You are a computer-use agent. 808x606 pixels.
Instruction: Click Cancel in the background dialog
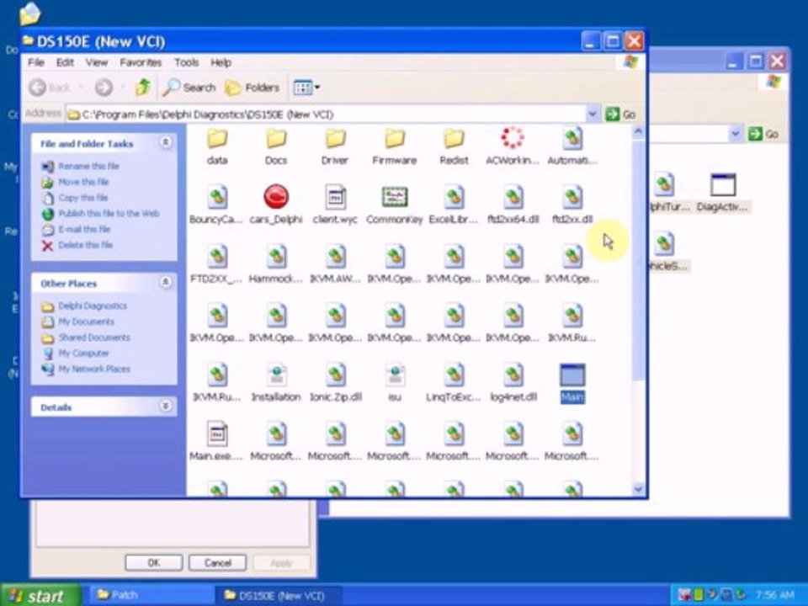pos(217,562)
